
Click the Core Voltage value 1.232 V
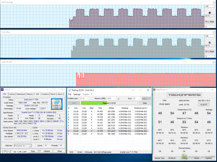(42, 108)
